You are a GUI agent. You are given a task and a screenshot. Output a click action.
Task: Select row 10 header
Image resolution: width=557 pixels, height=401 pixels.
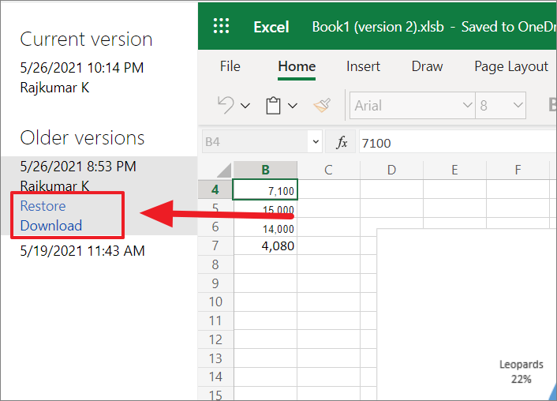point(215,302)
